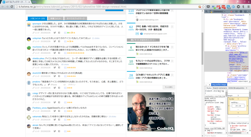251x137 pixels.
Task: Open the Vimium V extension icon
Action: [x=233, y=7]
